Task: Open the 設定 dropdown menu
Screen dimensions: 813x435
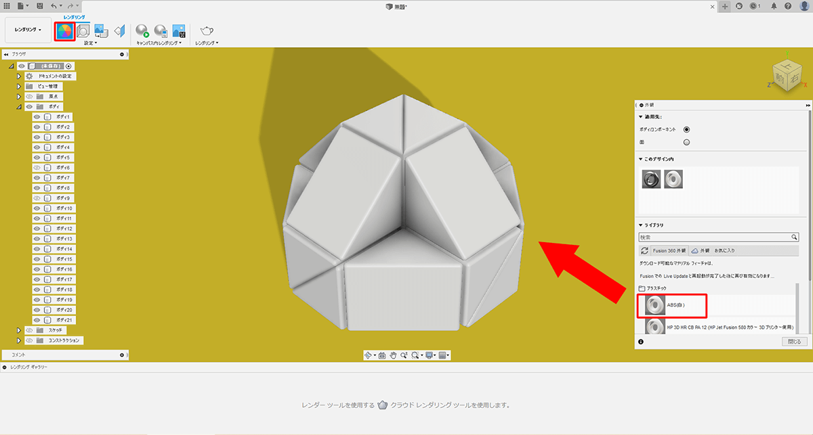Action: 91,43
